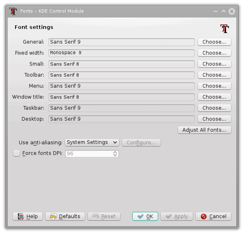Cancel using the red stop button

[x=213, y=216]
